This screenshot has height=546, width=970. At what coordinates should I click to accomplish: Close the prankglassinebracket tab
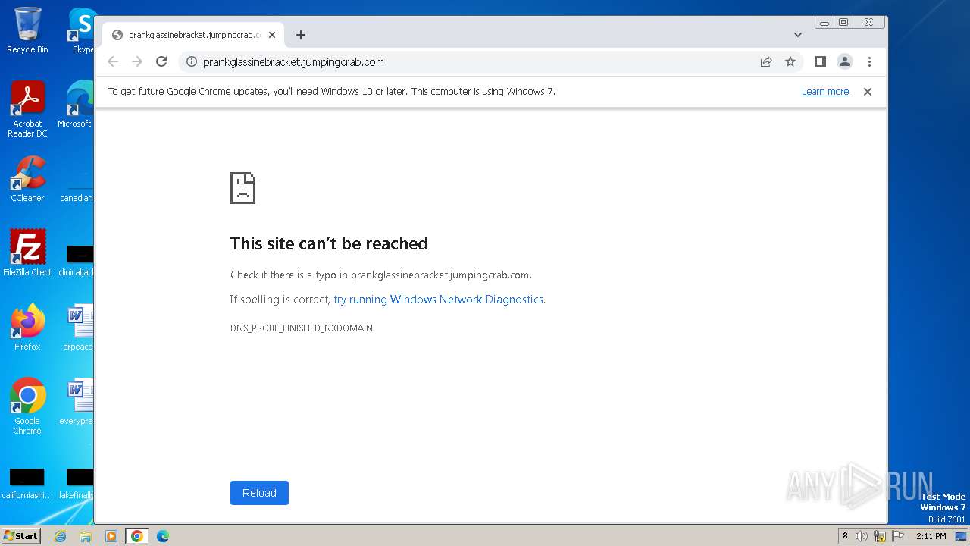pos(272,35)
